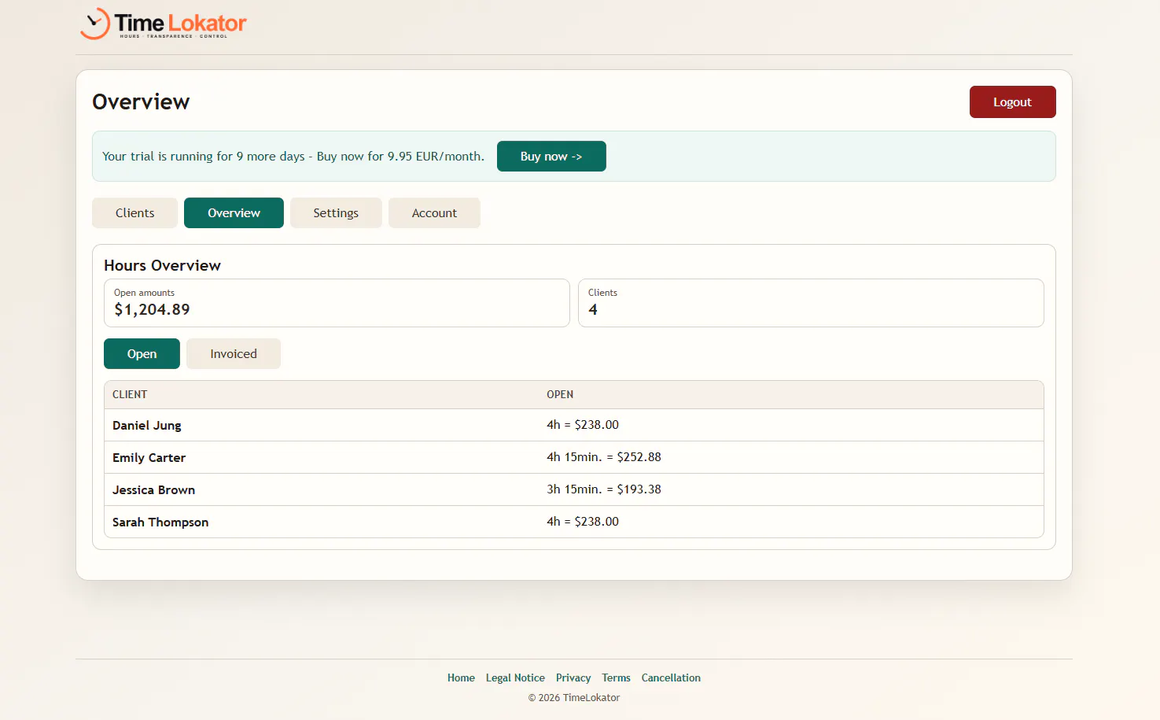Show Invoiced hours filter

[x=234, y=354]
